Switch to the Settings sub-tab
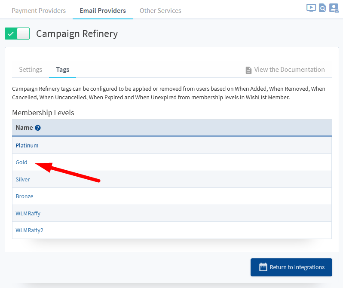The height and width of the screenshot is (288, 343). tap(31, 69)
